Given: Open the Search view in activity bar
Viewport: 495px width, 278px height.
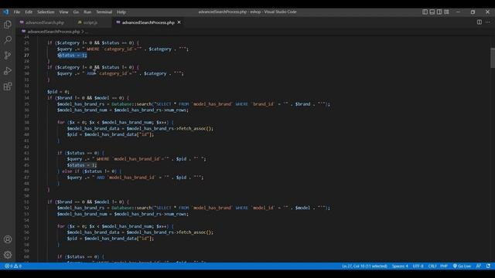Looking at the screenshot, I should [8, 39].
